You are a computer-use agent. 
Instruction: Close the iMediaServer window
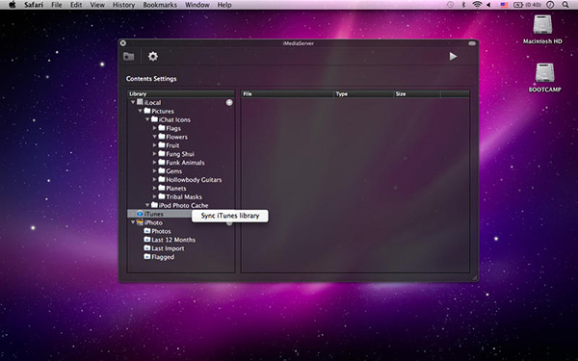(x=123, y=43)
